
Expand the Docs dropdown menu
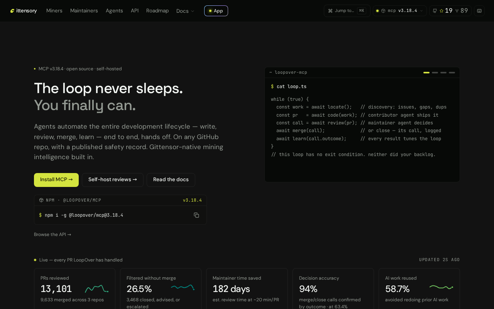tap(185, 11)
